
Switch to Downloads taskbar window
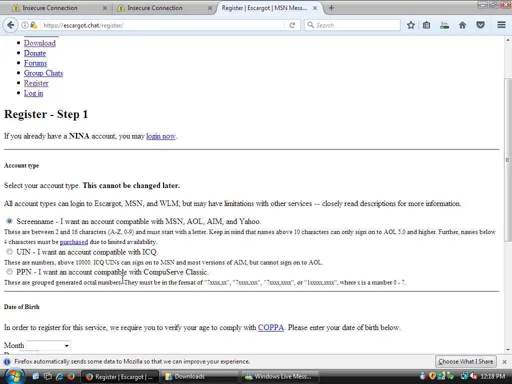[199, 376]
